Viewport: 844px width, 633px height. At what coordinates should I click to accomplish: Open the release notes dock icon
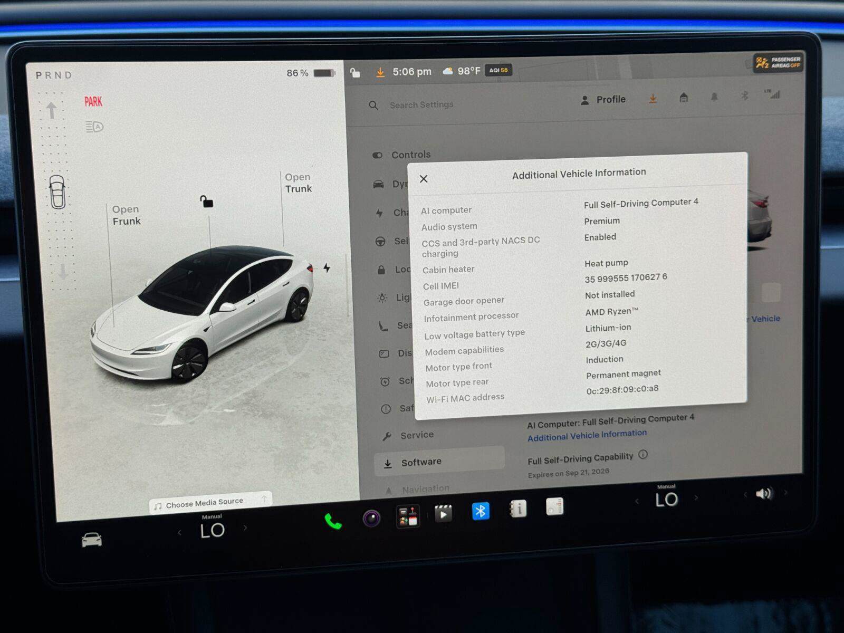[x=554, y=506]
